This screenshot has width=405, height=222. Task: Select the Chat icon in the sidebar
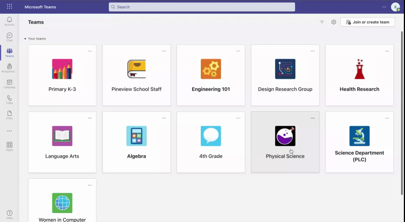pyautogui.click(x=9, y=36)
